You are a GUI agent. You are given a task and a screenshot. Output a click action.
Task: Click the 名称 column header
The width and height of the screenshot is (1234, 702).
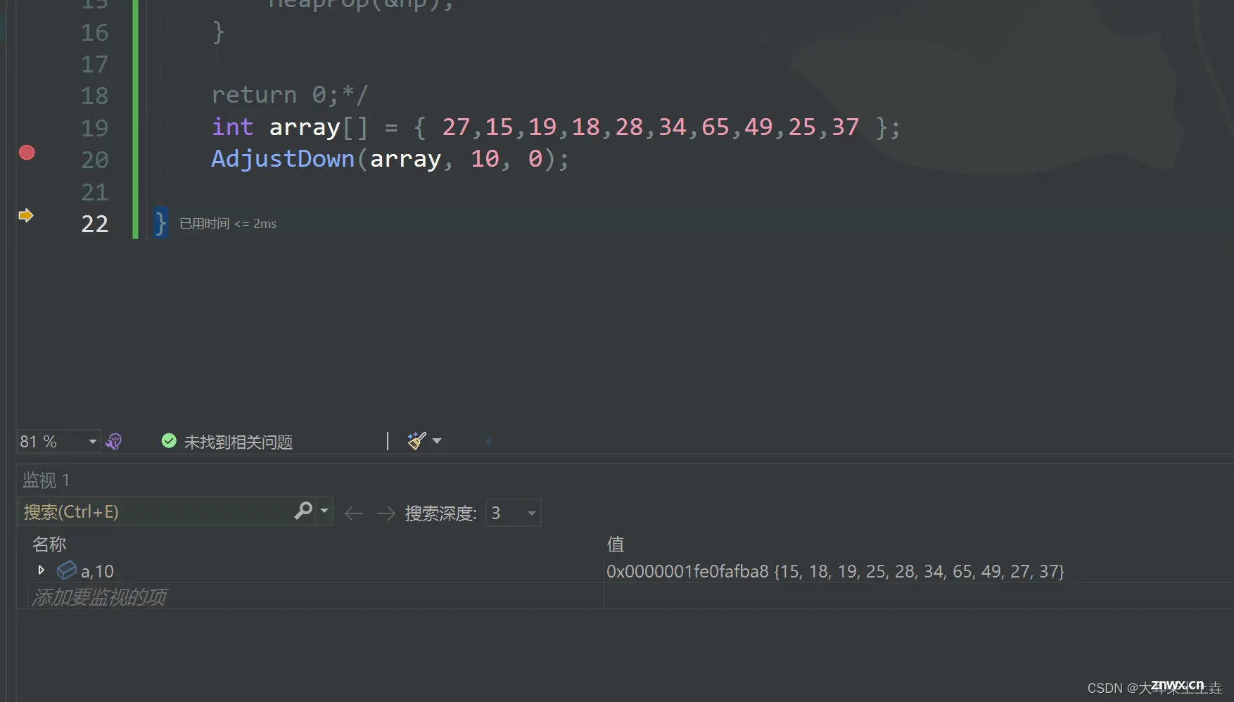click(x=49, y=544)
